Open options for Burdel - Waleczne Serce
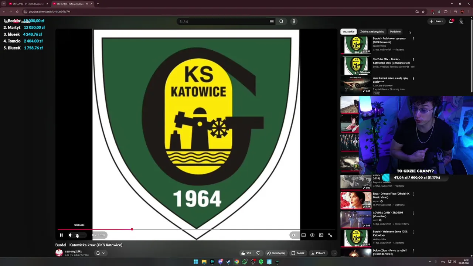 (x=413, y=232)
